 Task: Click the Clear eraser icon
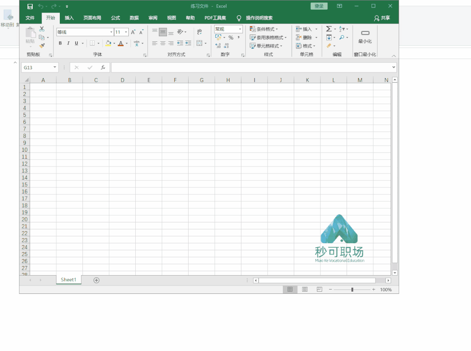click(329, 46)
